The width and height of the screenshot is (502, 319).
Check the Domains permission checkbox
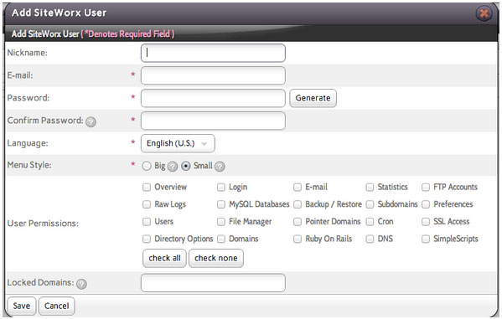(x=221, y=239)
